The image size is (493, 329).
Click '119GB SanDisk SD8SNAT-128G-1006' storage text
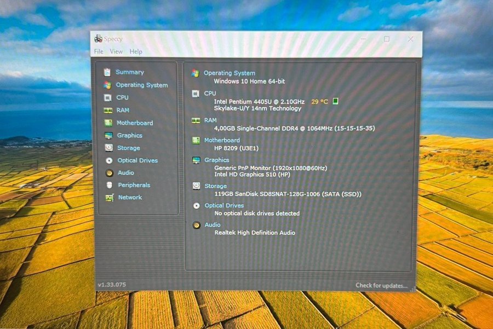click(288, 194)
